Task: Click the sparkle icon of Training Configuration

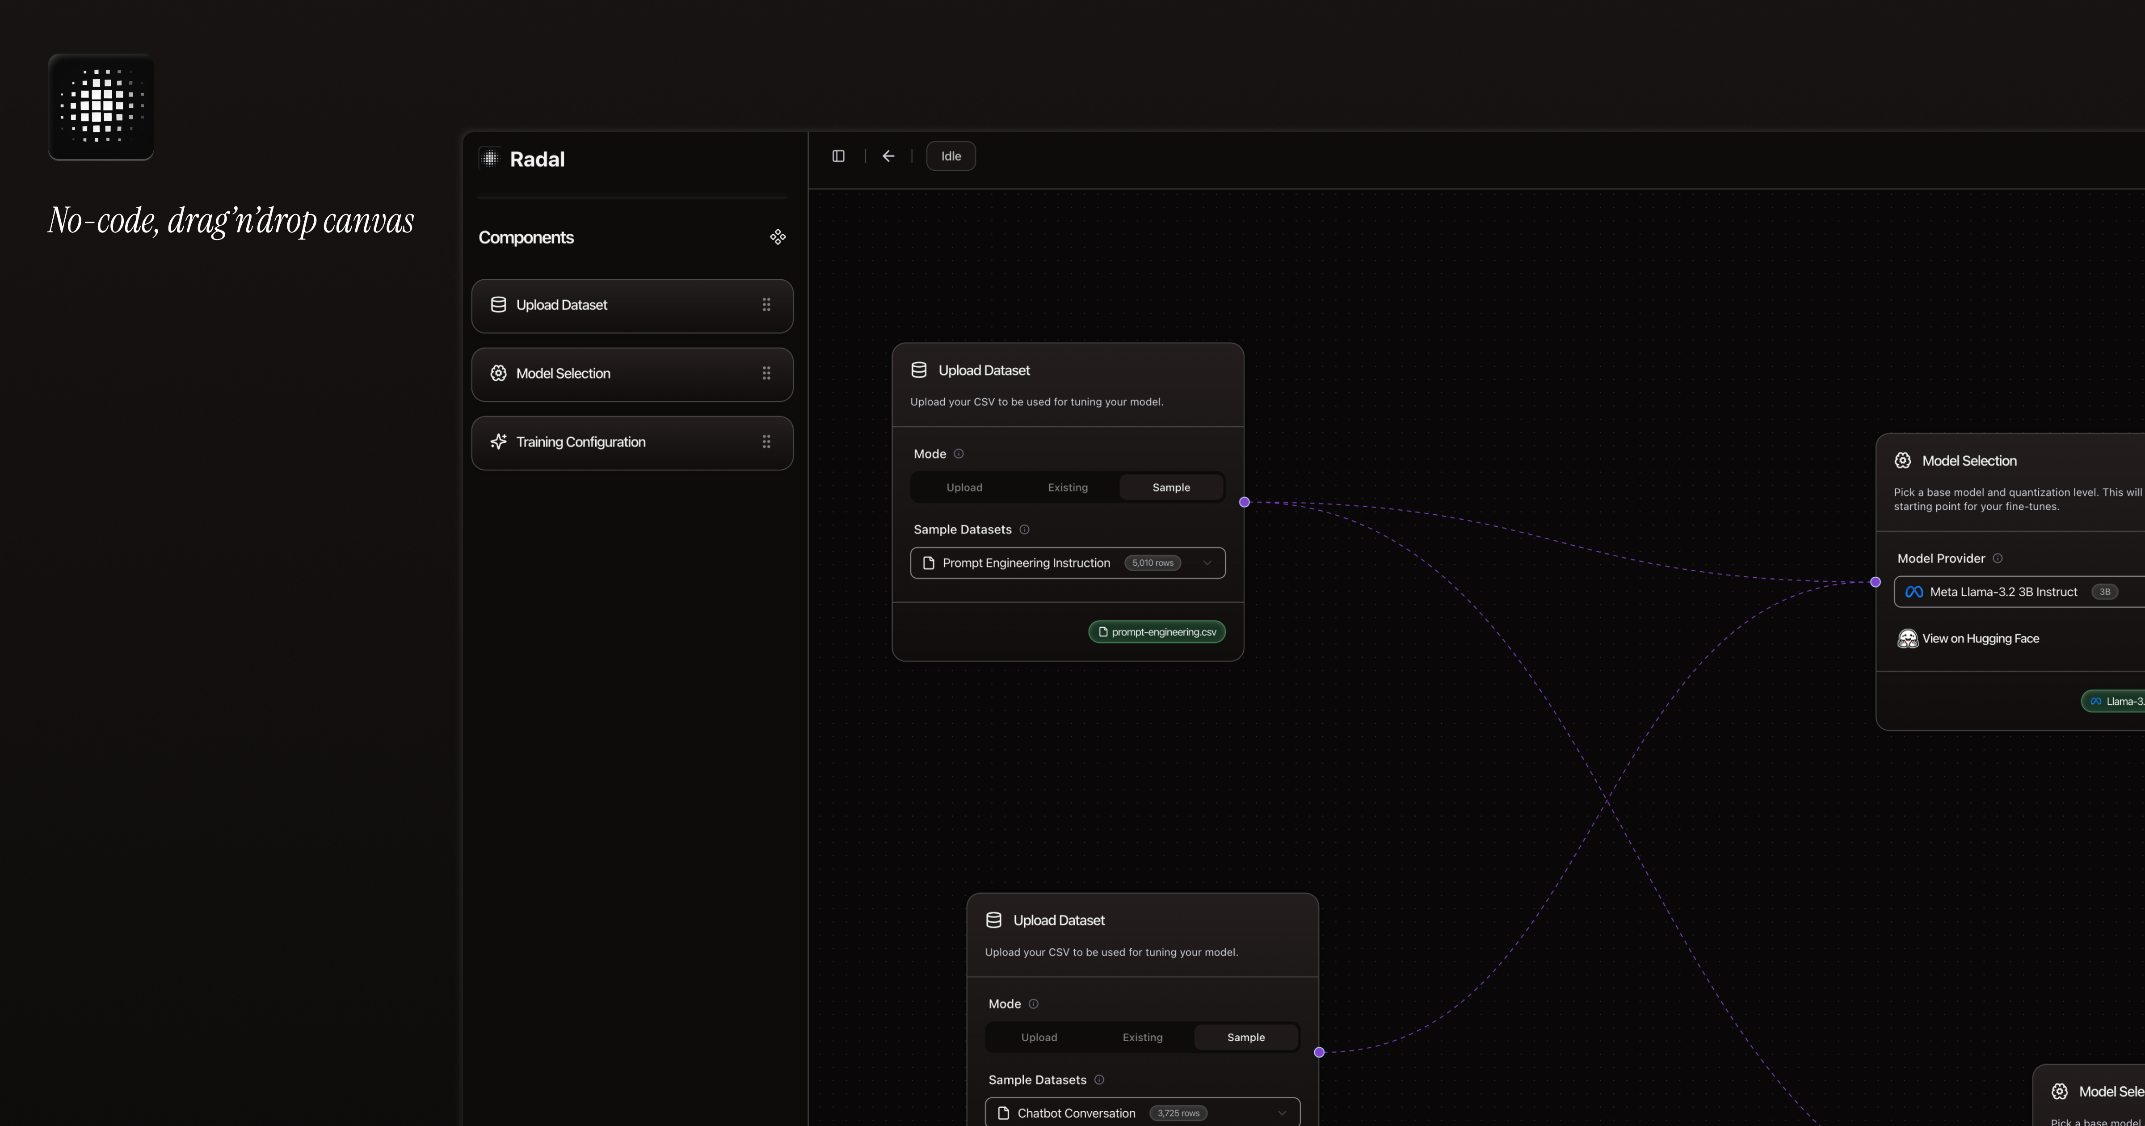Action: pos(499,441)
